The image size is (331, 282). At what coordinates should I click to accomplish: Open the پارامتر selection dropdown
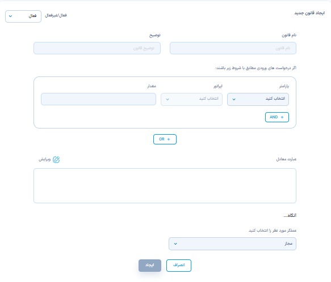258,99
